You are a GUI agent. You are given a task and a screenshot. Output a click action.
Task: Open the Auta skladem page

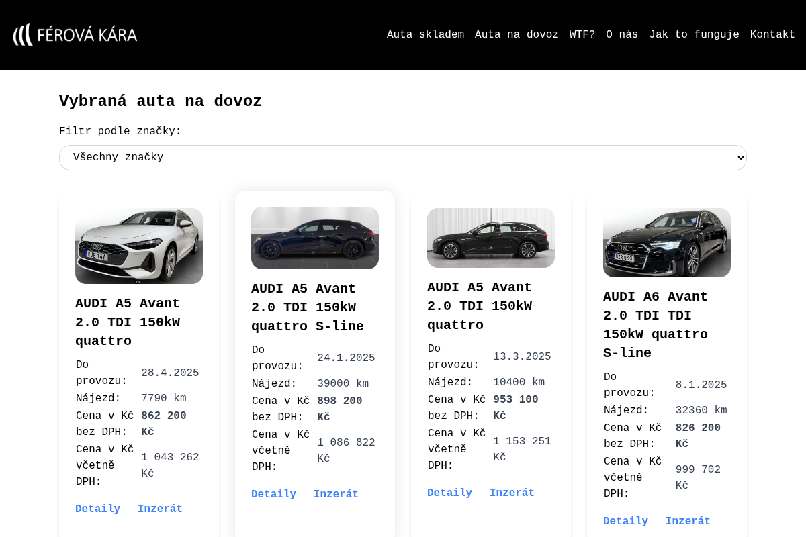tap(425, 35)
